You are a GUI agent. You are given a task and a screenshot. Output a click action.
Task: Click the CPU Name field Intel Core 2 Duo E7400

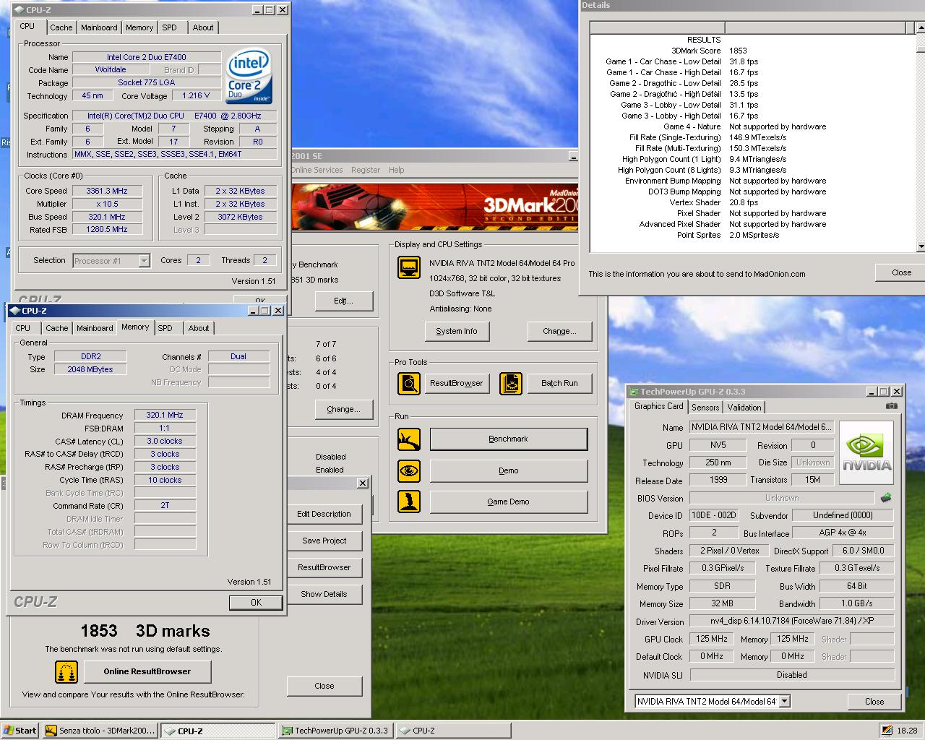[x=147, y=57]
